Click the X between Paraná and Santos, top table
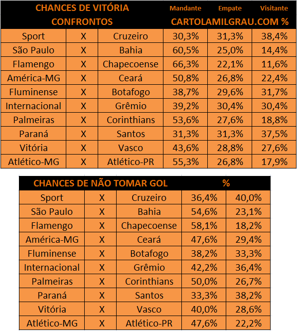The width and height of the screenshot is (298, 331). click(x=83, y=134)
